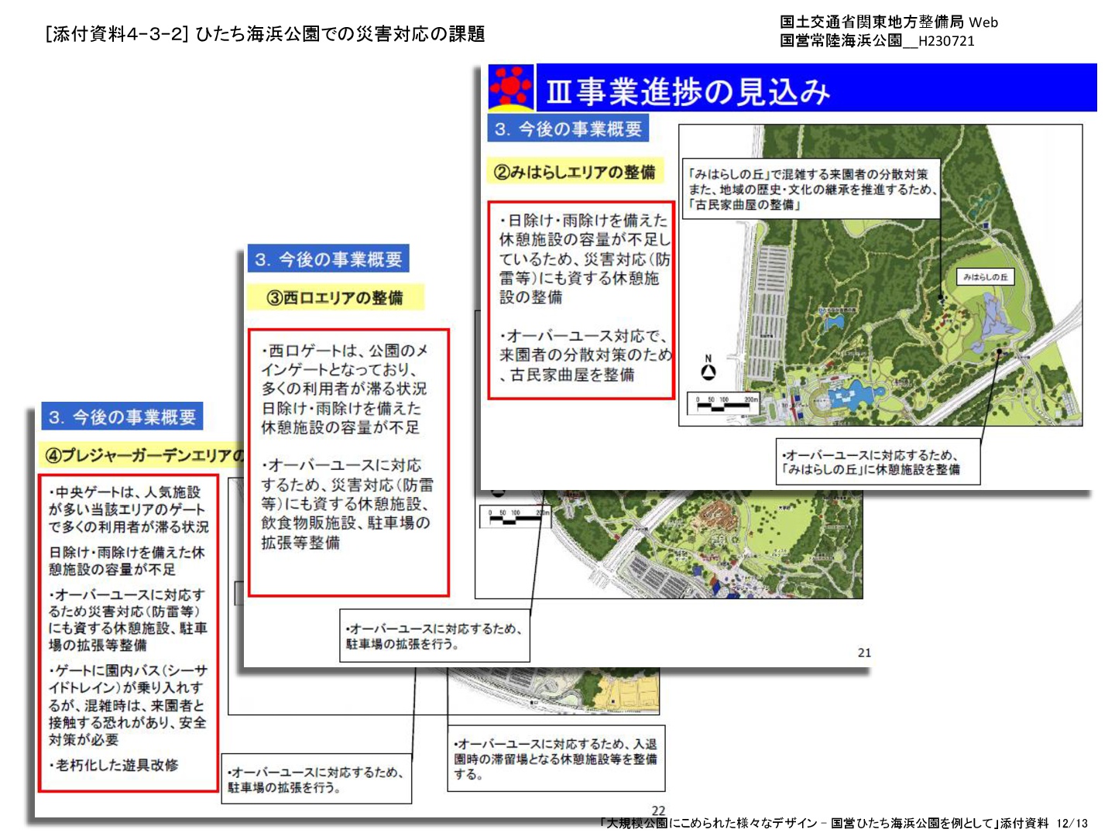The width and height of the screenshot is (1115, 836).
Task: Select the blue pond on the park map
Action: pyautogui.click(x=852, y=398)
